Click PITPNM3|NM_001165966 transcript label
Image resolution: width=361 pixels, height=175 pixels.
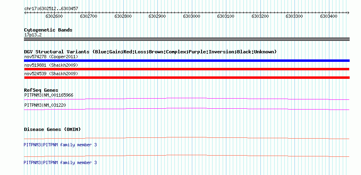[x=49, y=95]
